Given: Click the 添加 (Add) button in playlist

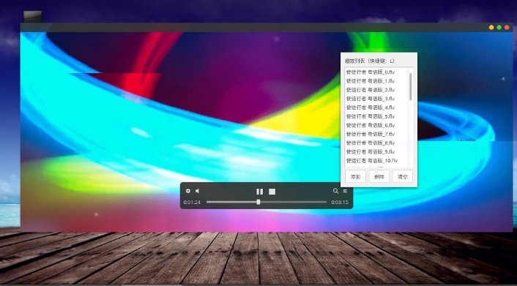Looking at the screenshot, I should pyautogui.click(x=355, y=177).
